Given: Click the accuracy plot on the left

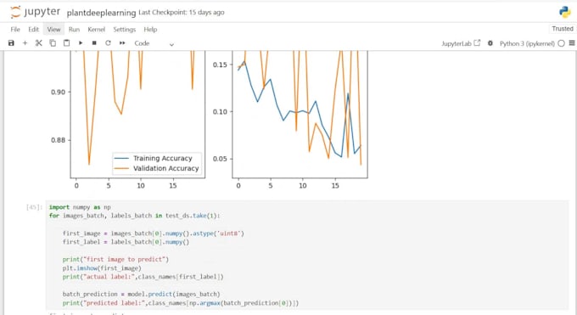Looking at the screenshot, I should coord(137,115).
